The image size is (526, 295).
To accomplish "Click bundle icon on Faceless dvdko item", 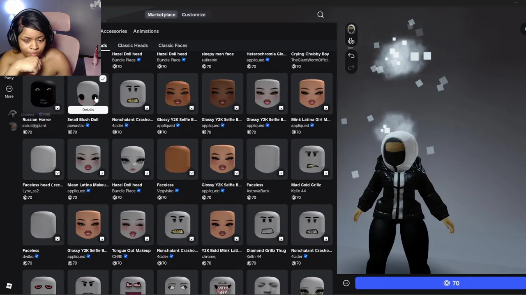I will tap(58, 239).
